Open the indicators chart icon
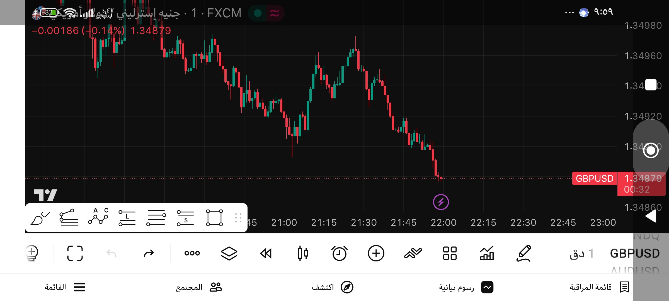The height and width of the screenshot is (301, 669). [x=487, y=253]
